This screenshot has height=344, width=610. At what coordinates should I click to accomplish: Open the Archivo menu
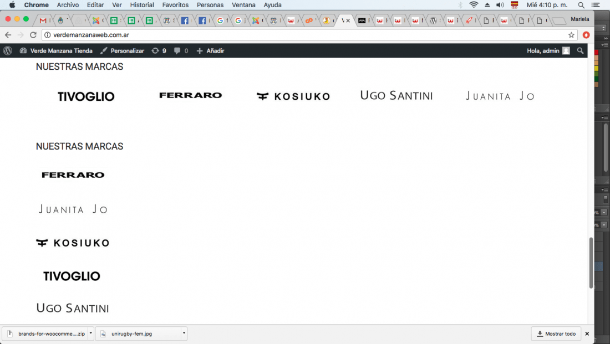(x=68, y=5)
